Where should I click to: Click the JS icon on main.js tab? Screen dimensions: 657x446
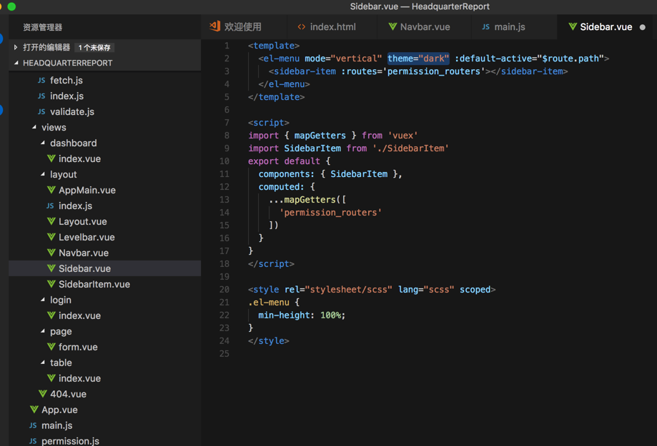[x=486, y=27]
